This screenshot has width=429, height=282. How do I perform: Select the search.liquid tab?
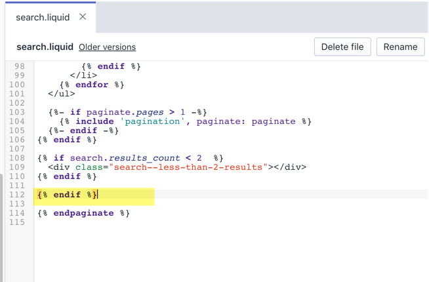(x=43, y=17)
